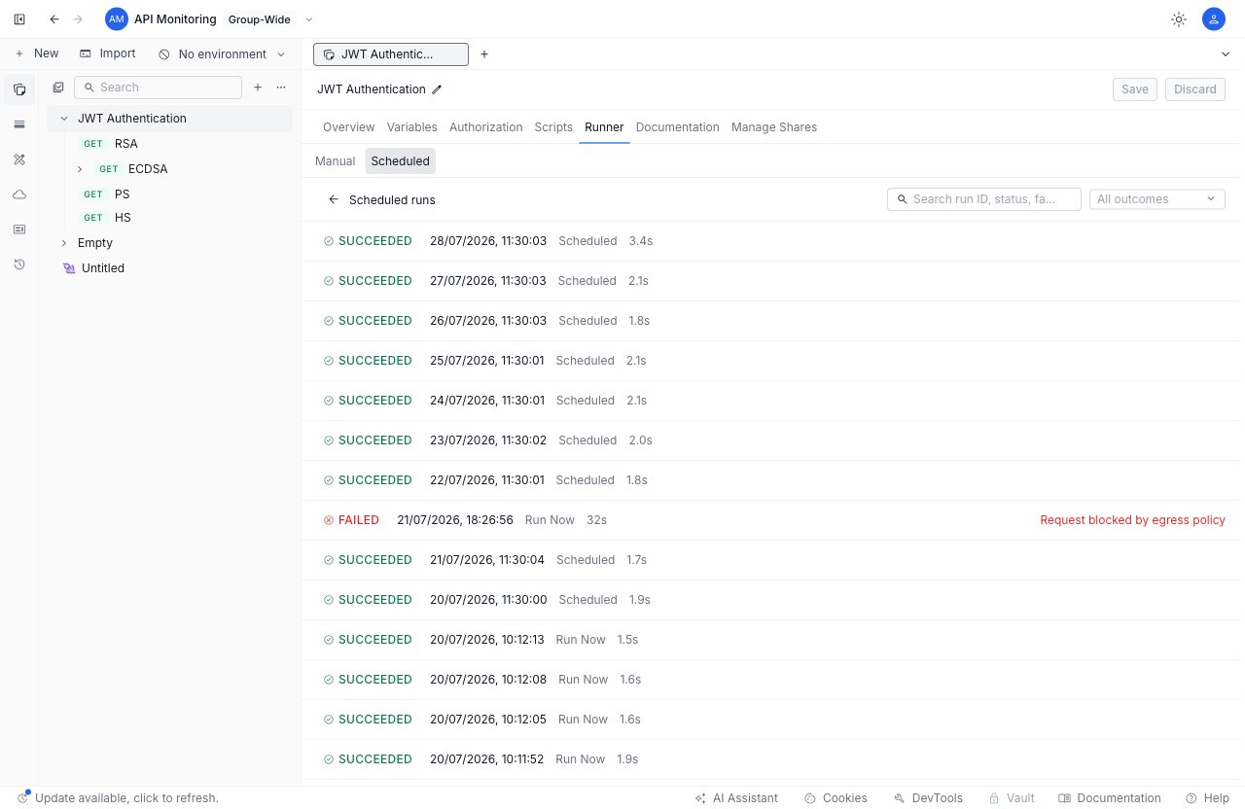Go back with the left arrow

[54, 19]
